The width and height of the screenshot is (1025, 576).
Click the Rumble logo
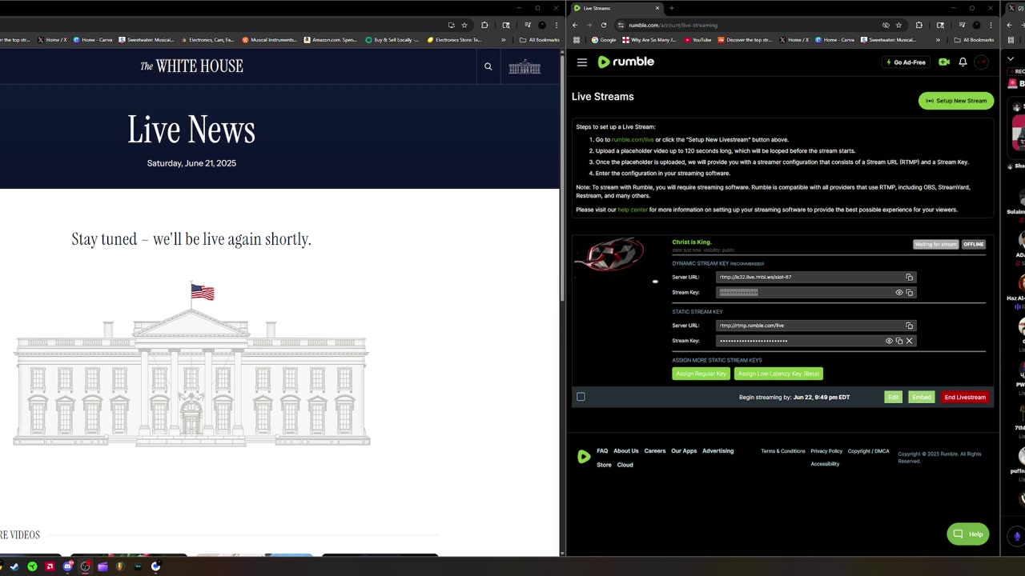coord(626,62)
